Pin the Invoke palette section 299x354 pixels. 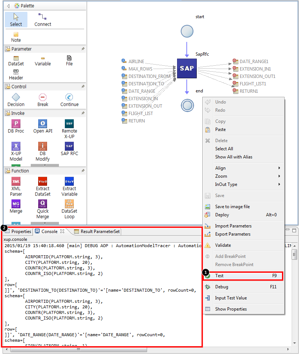83,113
